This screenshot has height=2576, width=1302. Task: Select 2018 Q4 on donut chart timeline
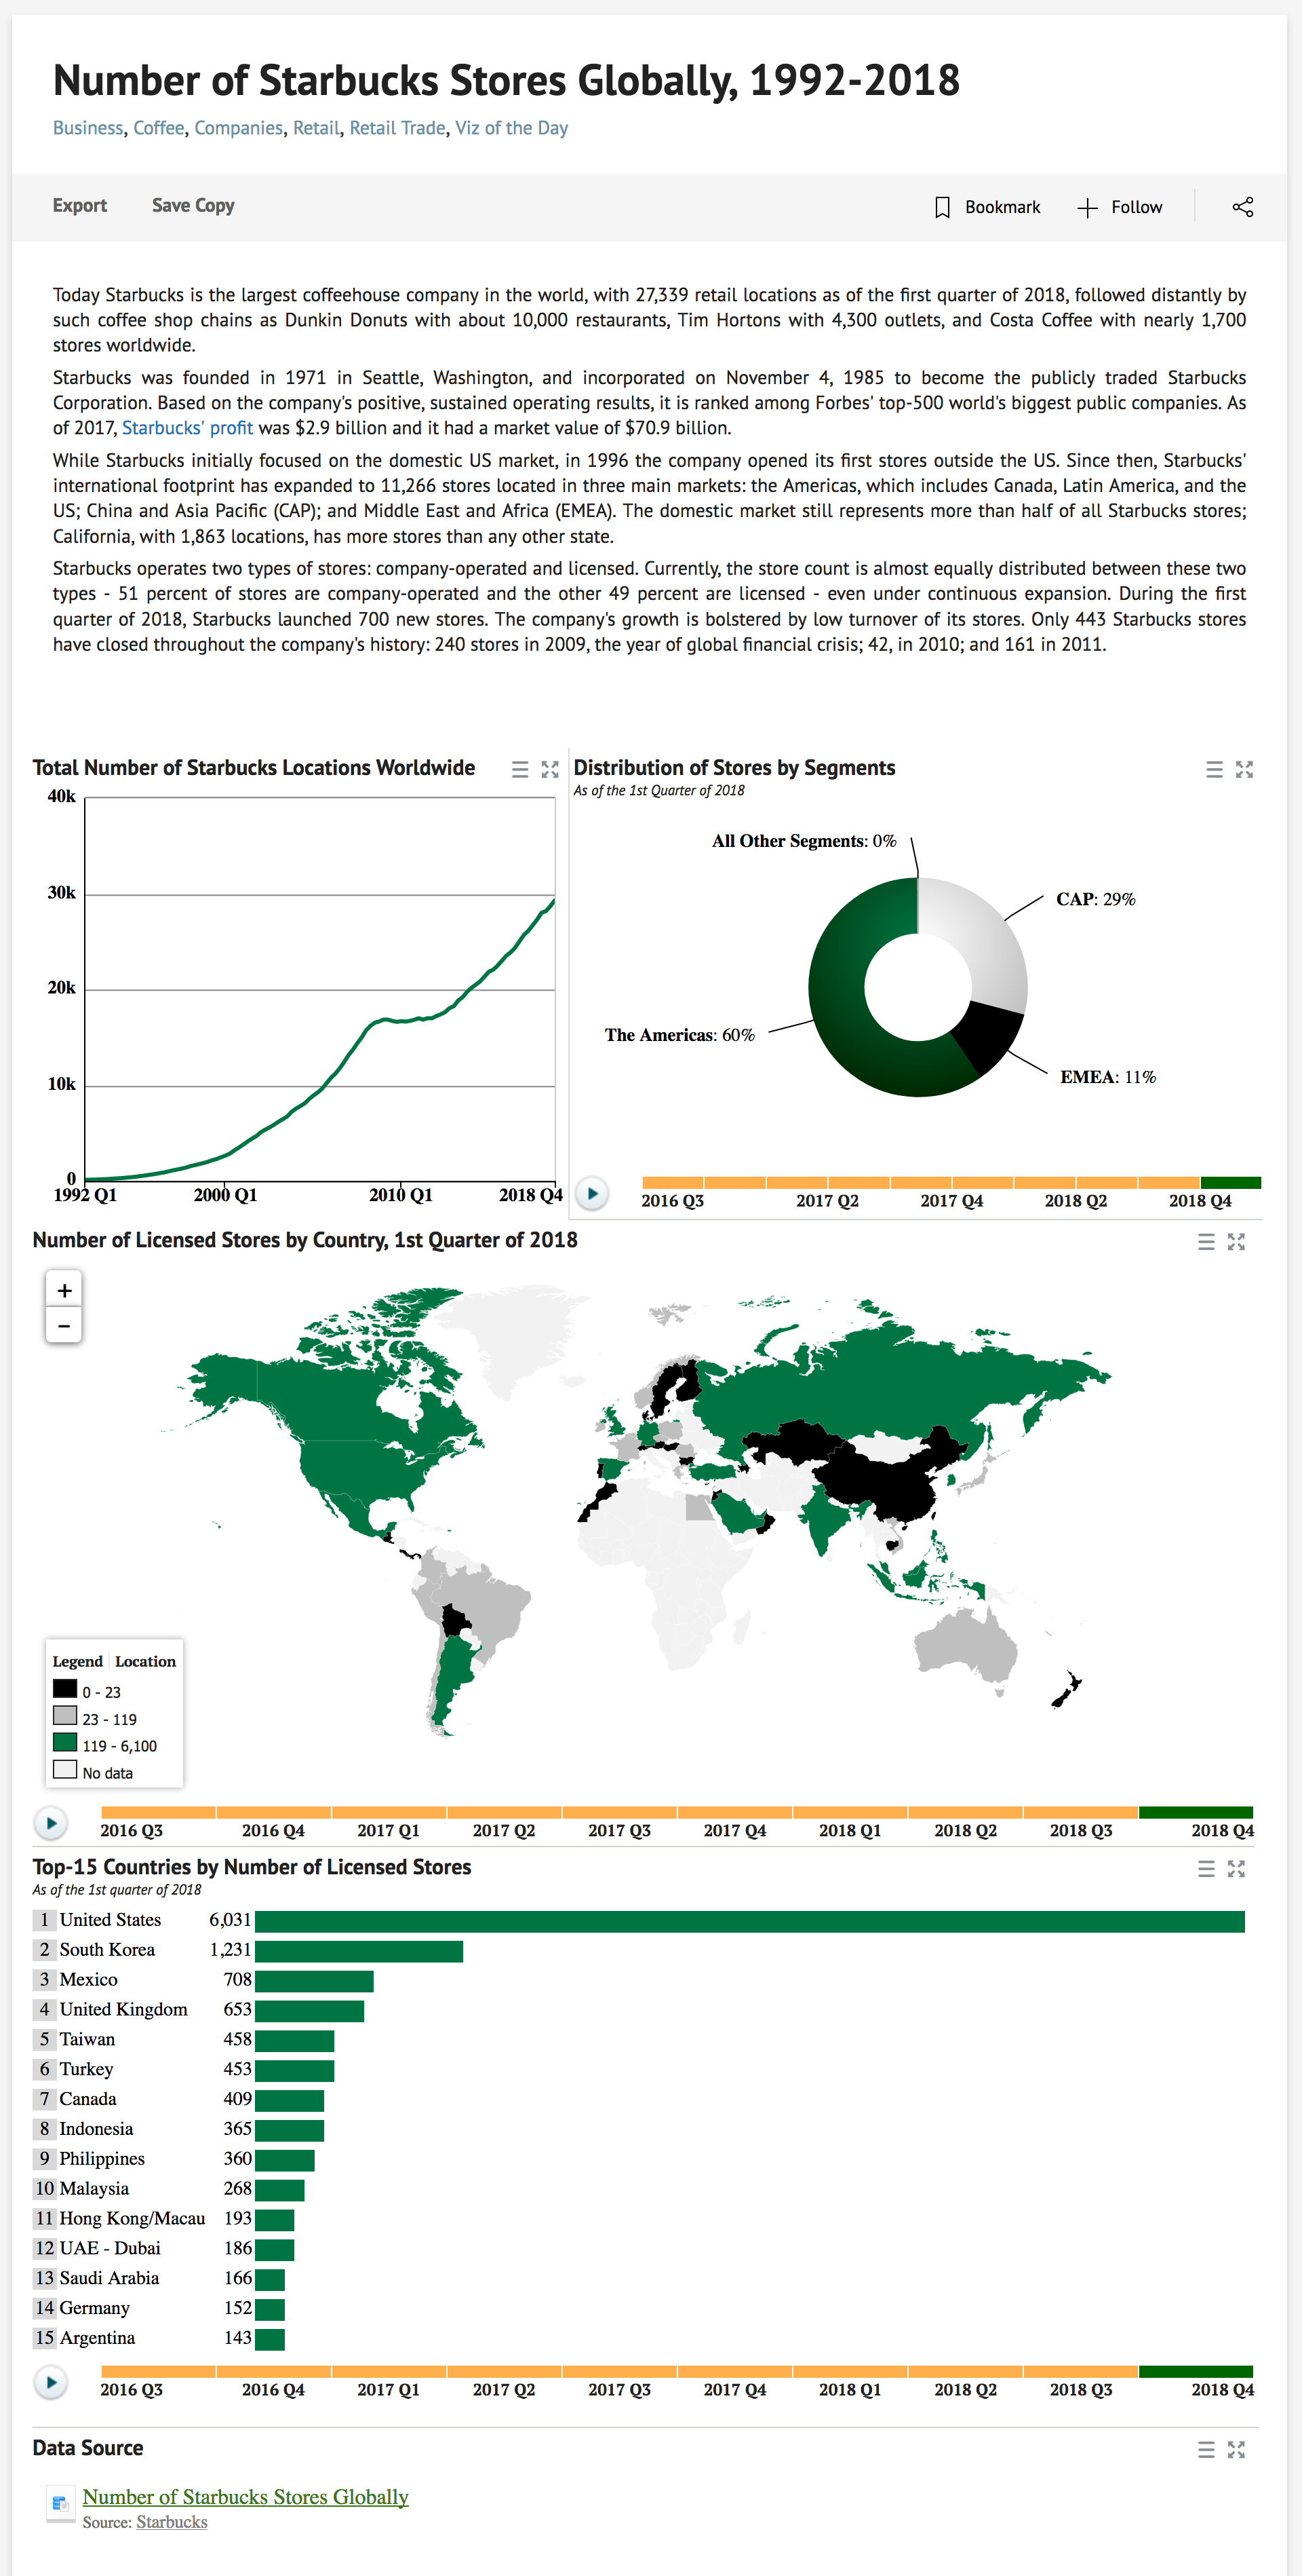tap(1231, 1183)
